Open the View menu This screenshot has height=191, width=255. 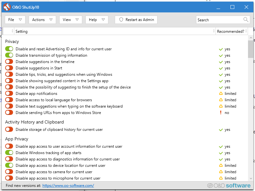click(x=70, y=20)
